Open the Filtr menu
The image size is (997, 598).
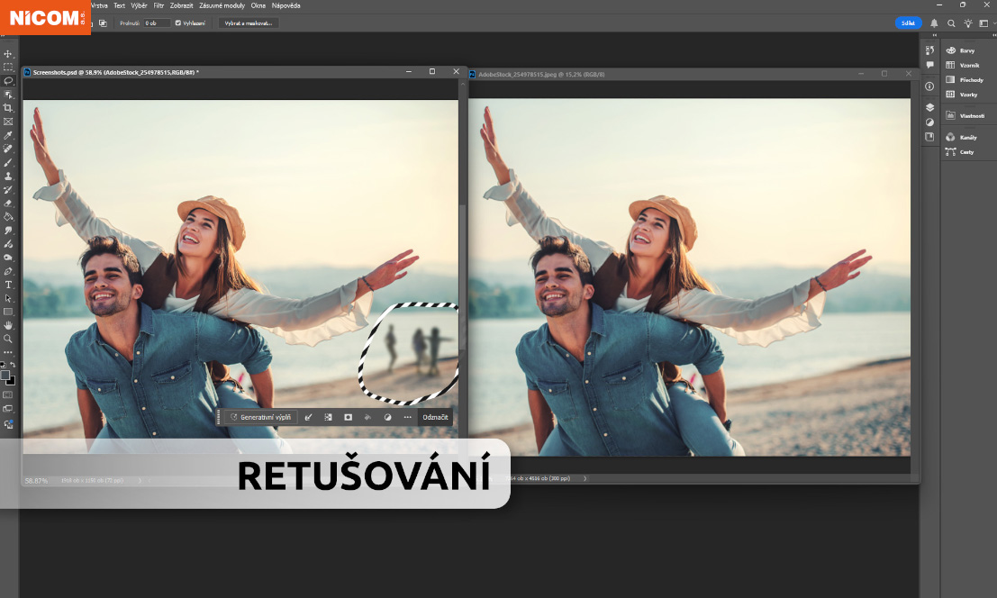[159, 5]
